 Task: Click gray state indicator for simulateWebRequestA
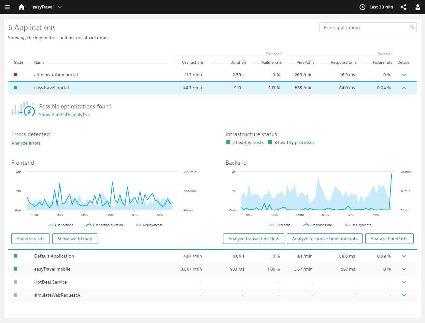click(x=16, y=295)
